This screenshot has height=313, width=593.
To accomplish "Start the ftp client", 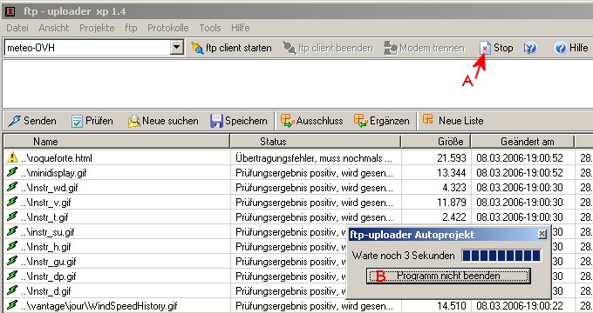I will [x=231, y=48].
